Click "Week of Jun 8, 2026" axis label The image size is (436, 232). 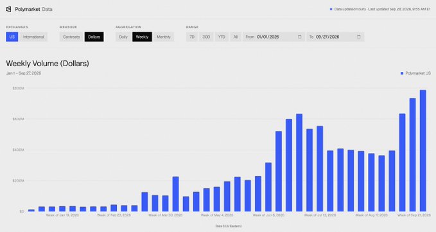(x=268, y=215)
